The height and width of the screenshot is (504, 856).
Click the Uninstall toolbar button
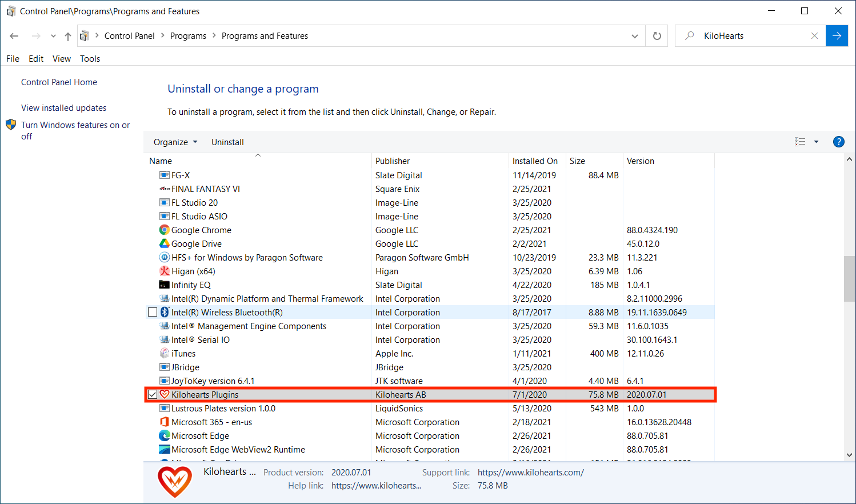pos(227,142)
